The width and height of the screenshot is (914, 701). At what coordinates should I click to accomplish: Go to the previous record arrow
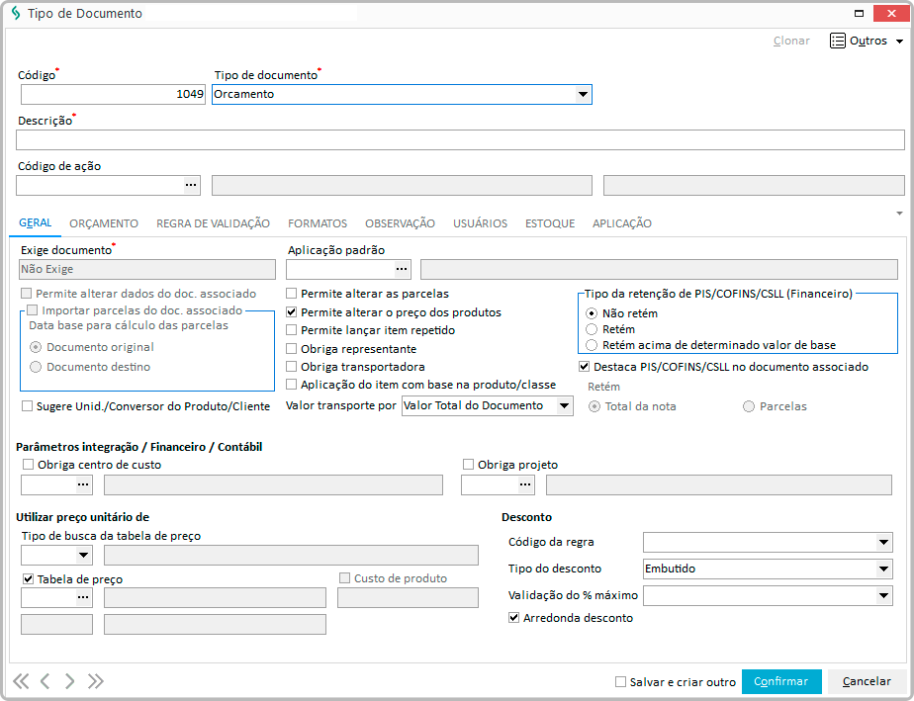coord(45,681)
